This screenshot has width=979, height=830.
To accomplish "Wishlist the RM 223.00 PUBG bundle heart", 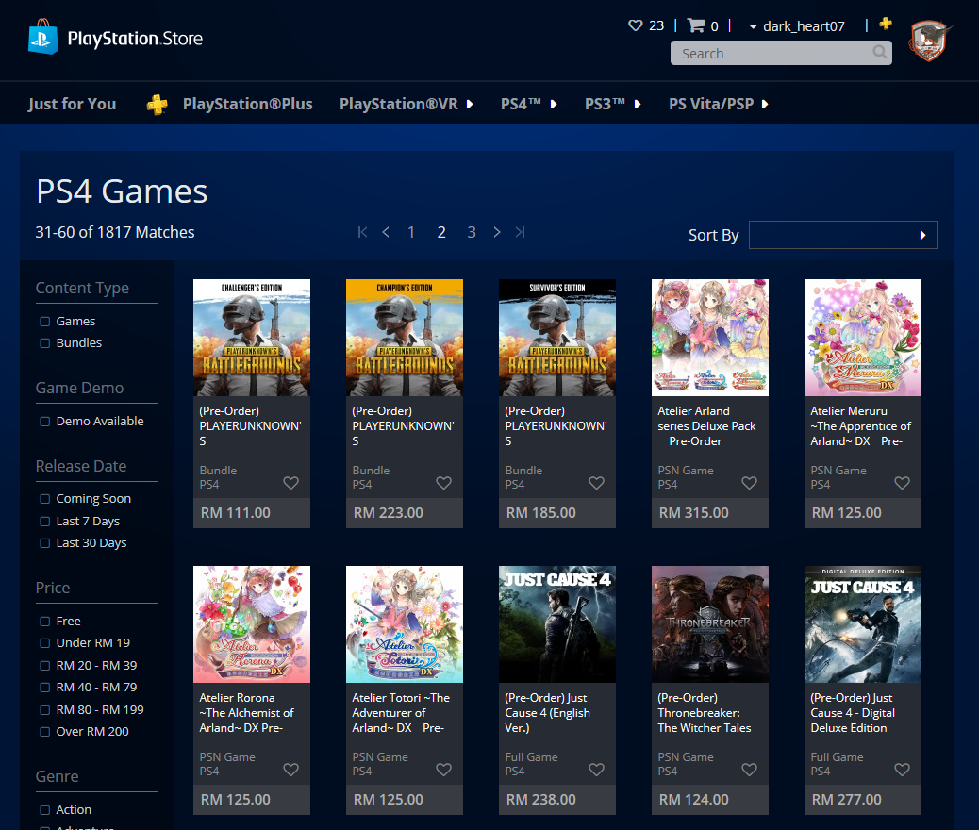I will (x=444, y=483).
